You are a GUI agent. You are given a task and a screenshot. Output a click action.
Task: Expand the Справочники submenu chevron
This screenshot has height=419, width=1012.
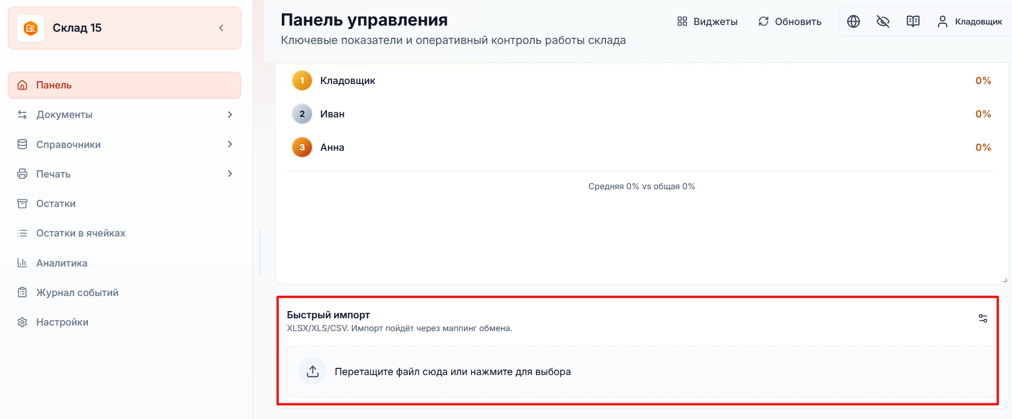(229, 144)
